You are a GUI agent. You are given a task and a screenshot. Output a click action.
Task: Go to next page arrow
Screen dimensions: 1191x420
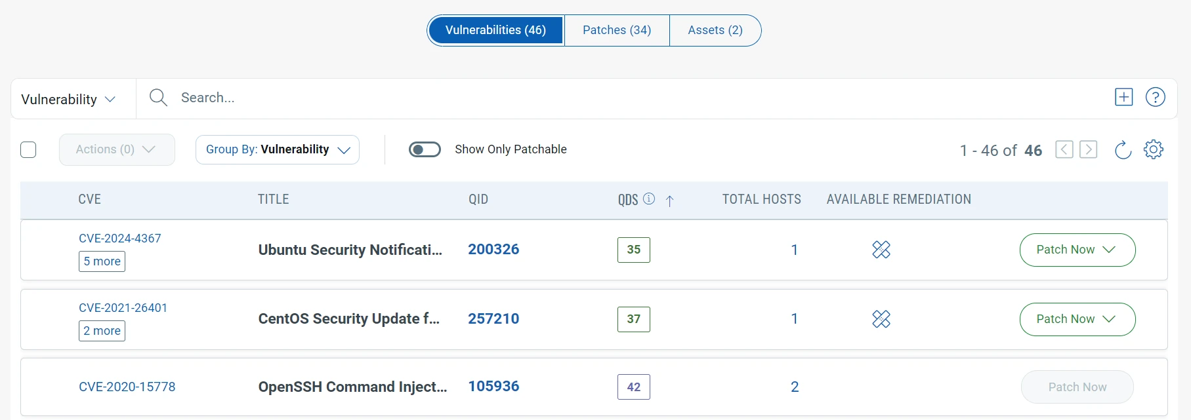tap(1089, 149)
